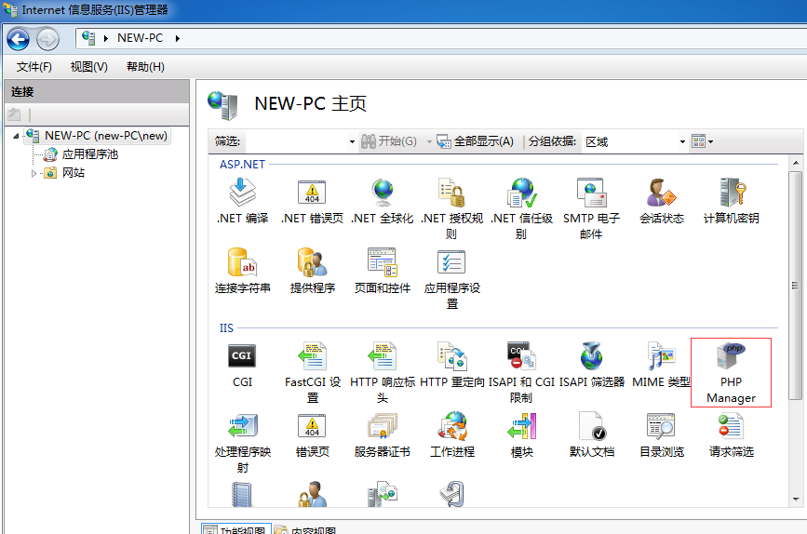
Task: Open 默认文档 feature
Action: (x=591, y=435)
